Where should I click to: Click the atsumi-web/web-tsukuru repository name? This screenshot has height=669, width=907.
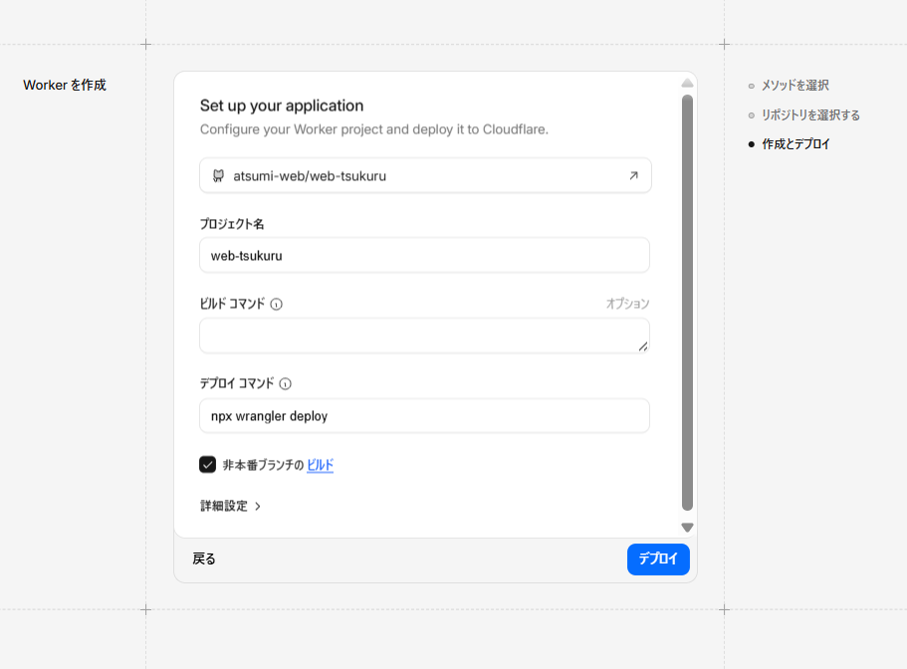(x=310, y=176)
